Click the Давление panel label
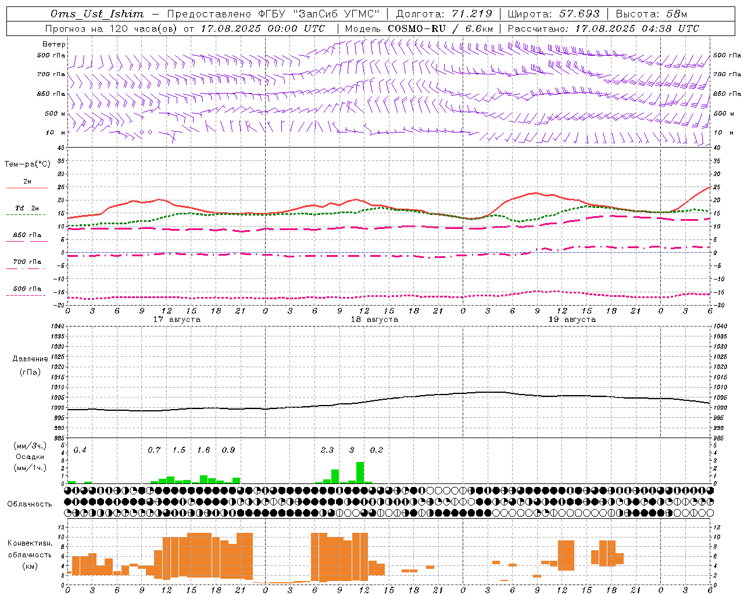The image size is (744, 595). click(x=30, y=359)
